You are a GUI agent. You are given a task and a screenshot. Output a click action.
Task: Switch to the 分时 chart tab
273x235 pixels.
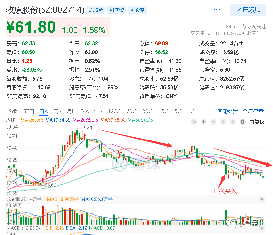[x=14, y=111]
